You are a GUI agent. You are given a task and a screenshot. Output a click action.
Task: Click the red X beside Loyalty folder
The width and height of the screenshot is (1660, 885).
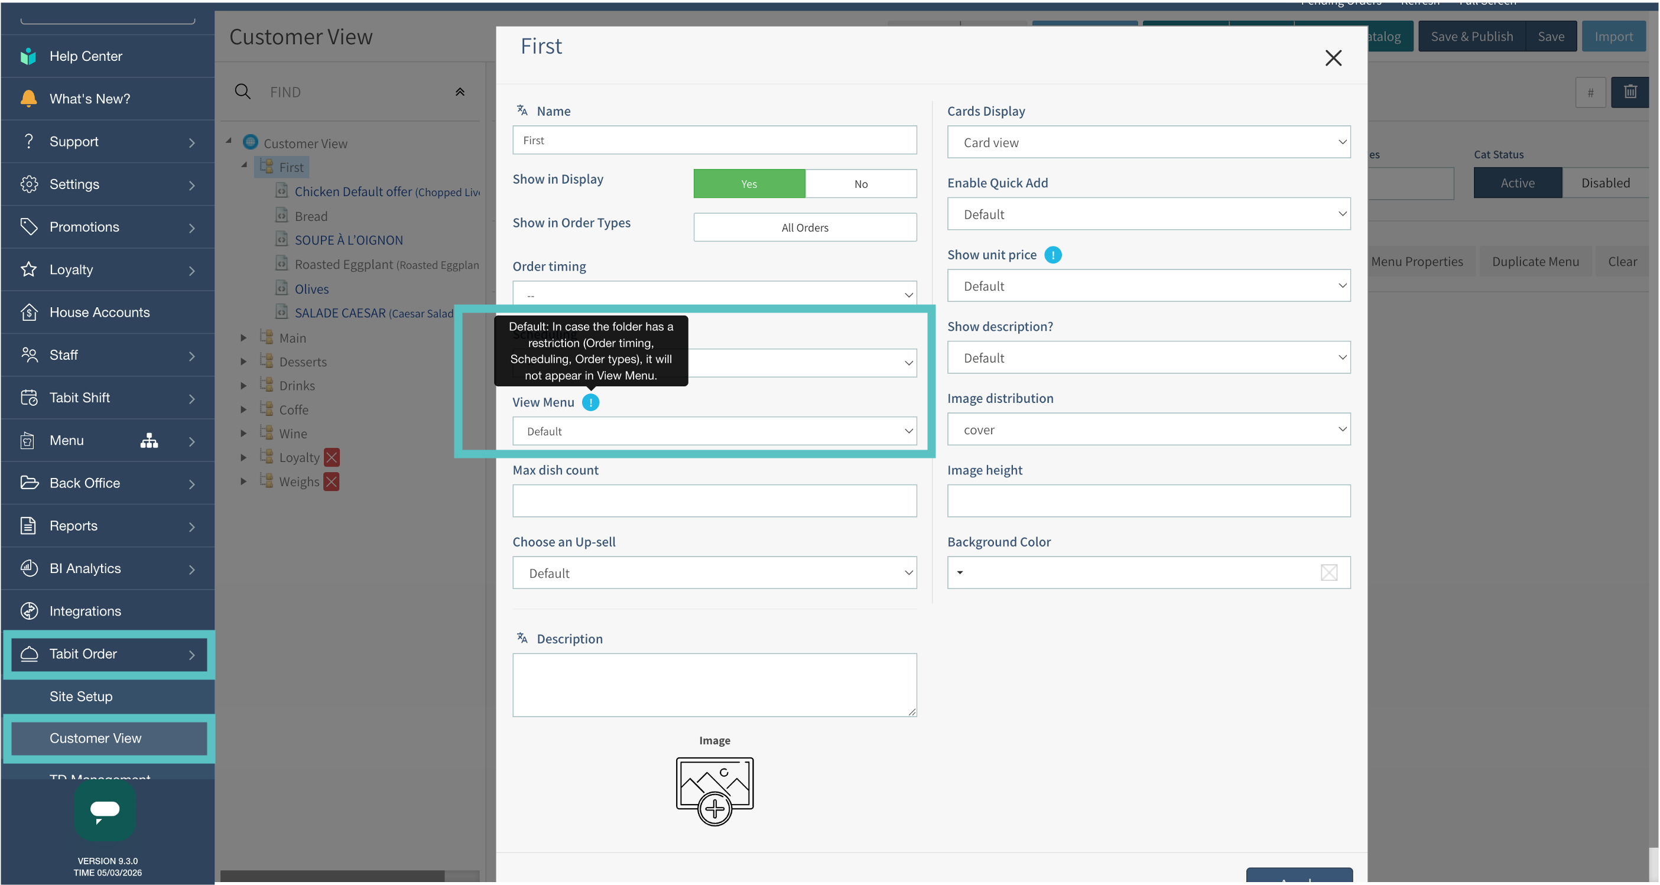(x=332, y=457)
